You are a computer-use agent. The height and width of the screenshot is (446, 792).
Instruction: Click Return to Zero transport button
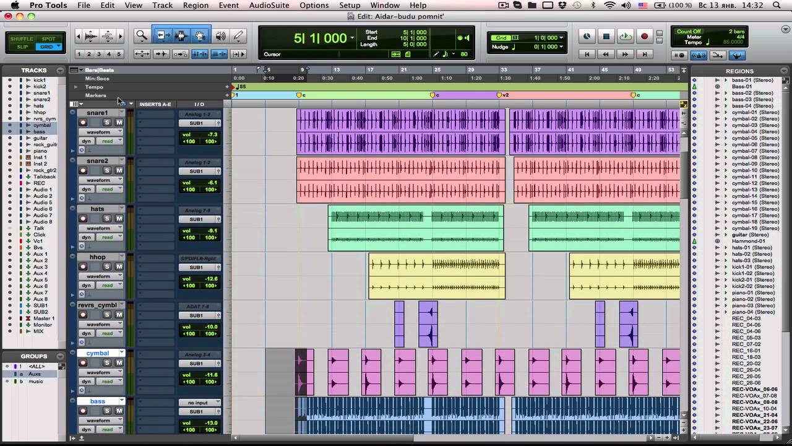click(587, 55)
